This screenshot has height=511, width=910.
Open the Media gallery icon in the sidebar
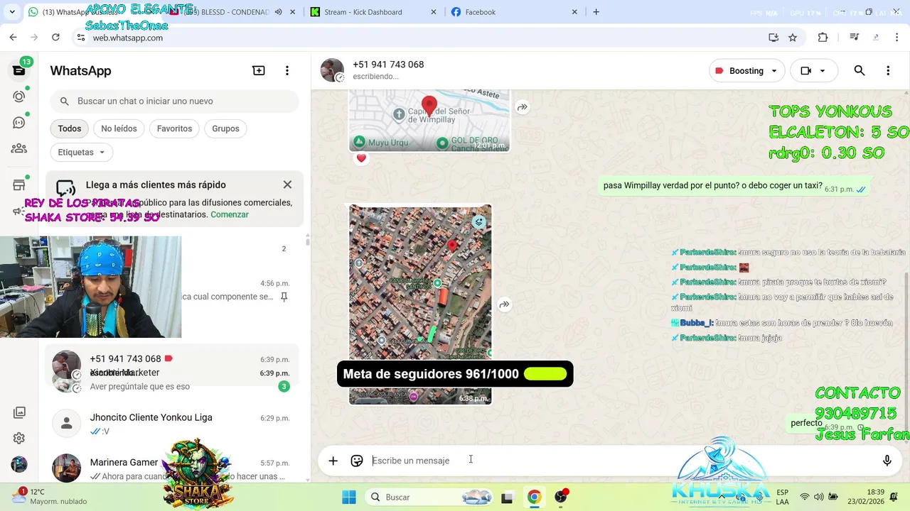click(19, 412)
